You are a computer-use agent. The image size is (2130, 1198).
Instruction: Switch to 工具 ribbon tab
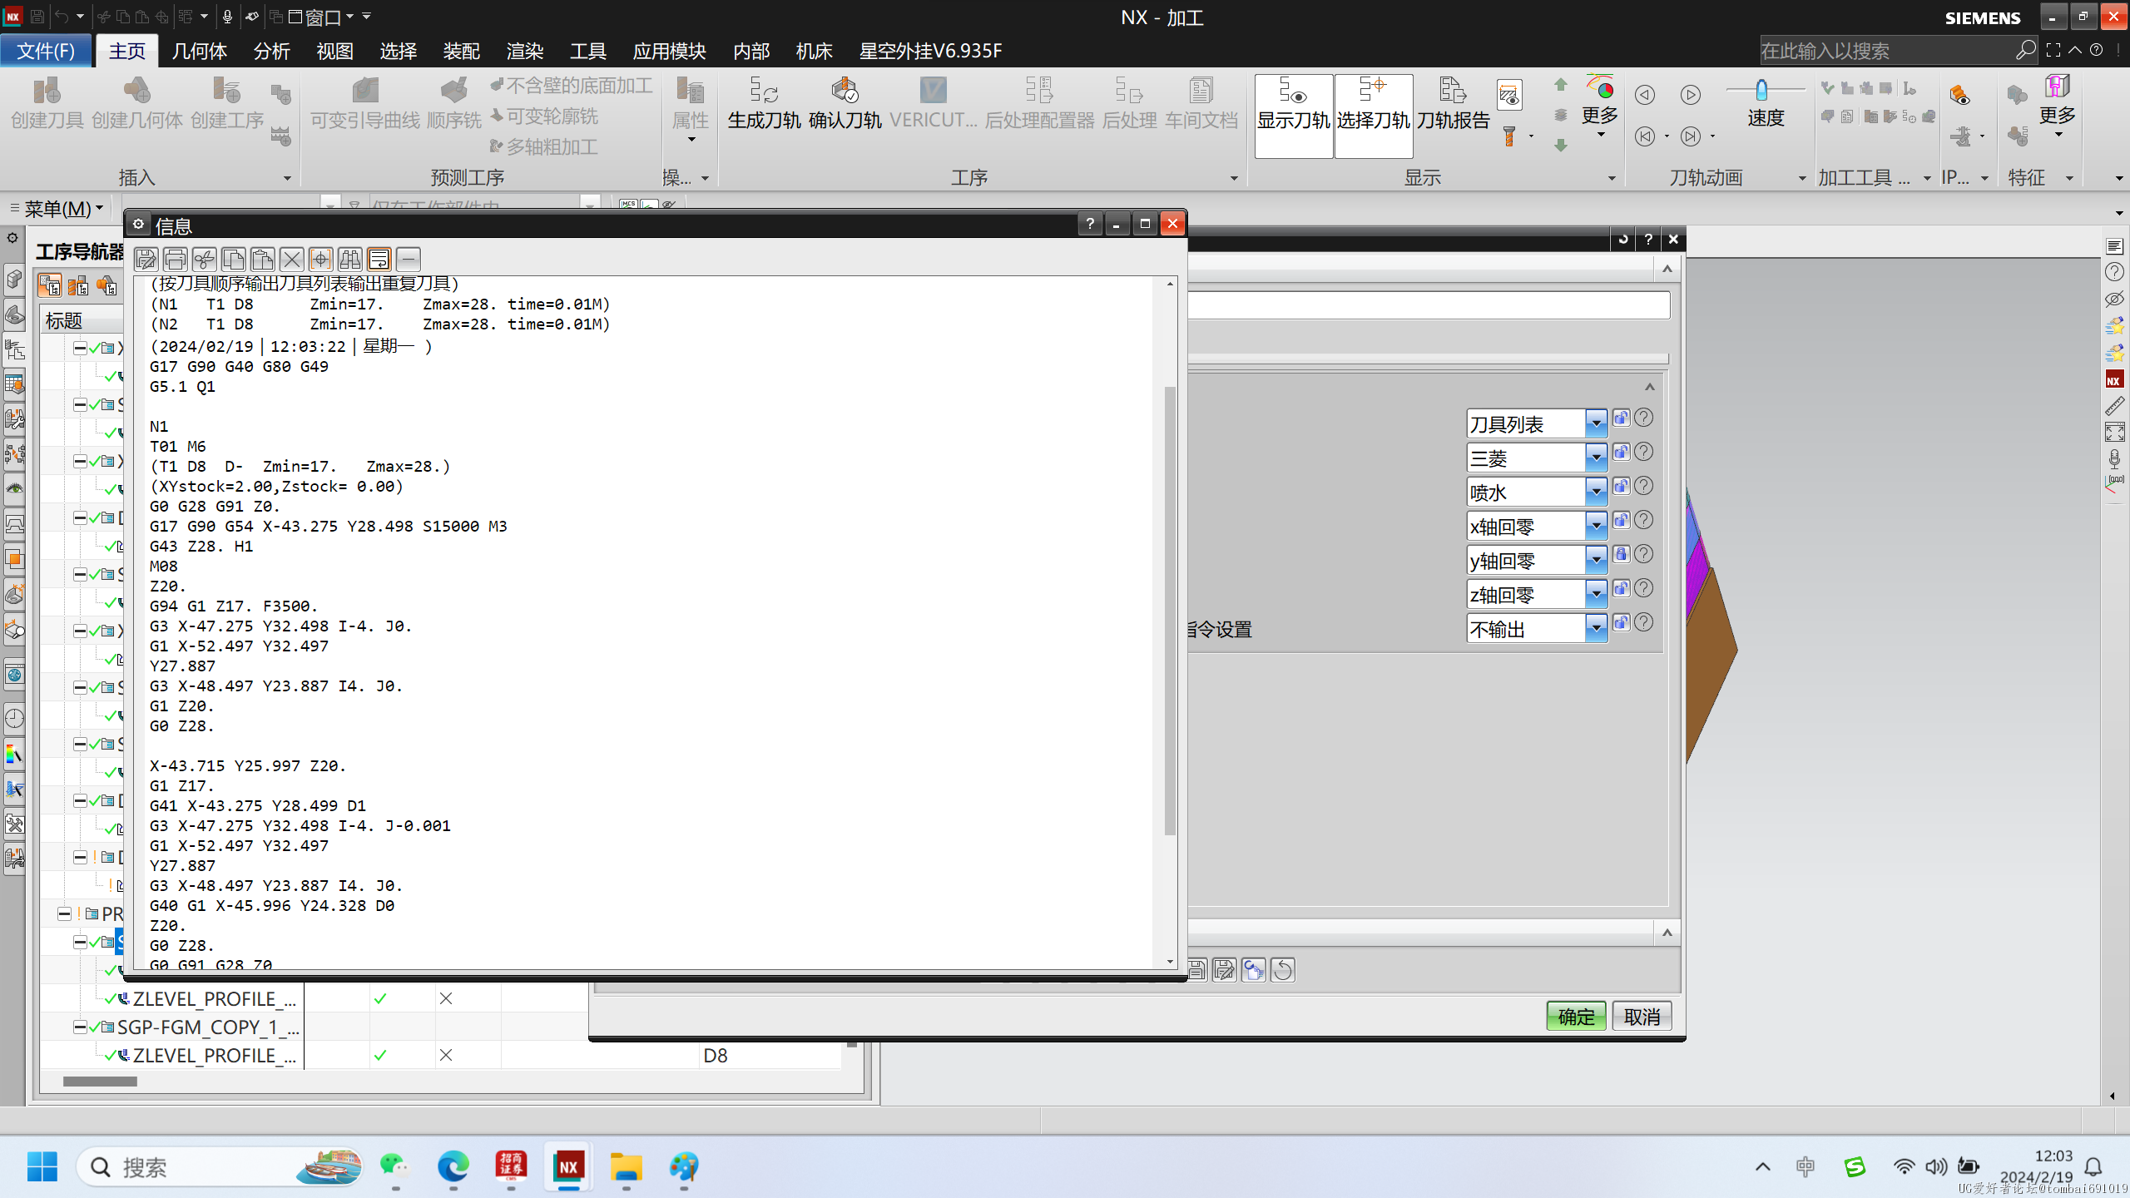(587, 51)
